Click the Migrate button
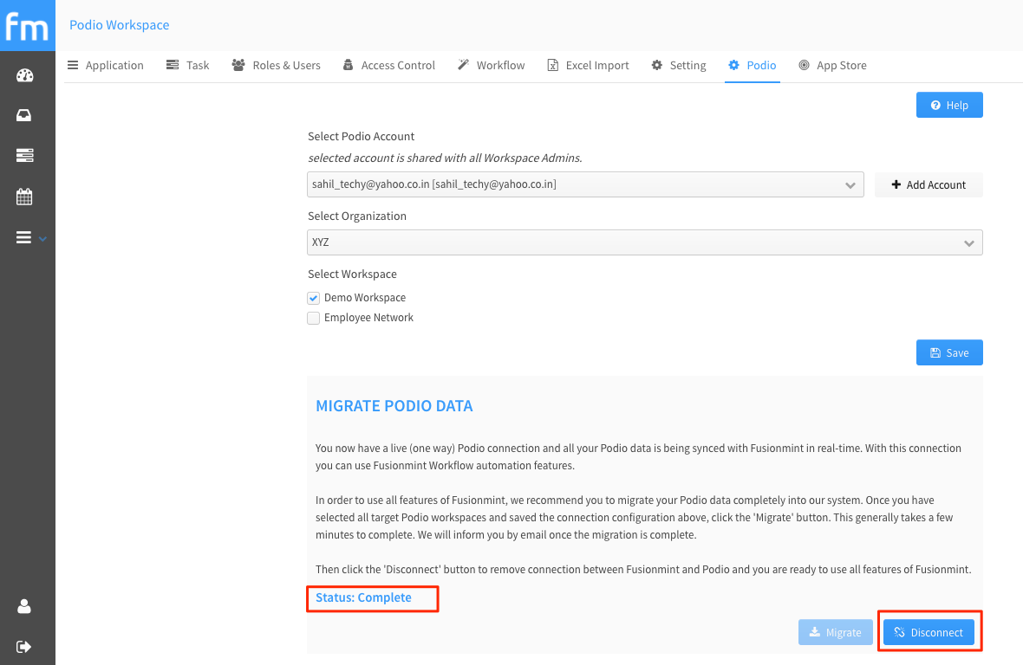 (x=835, y=632)
